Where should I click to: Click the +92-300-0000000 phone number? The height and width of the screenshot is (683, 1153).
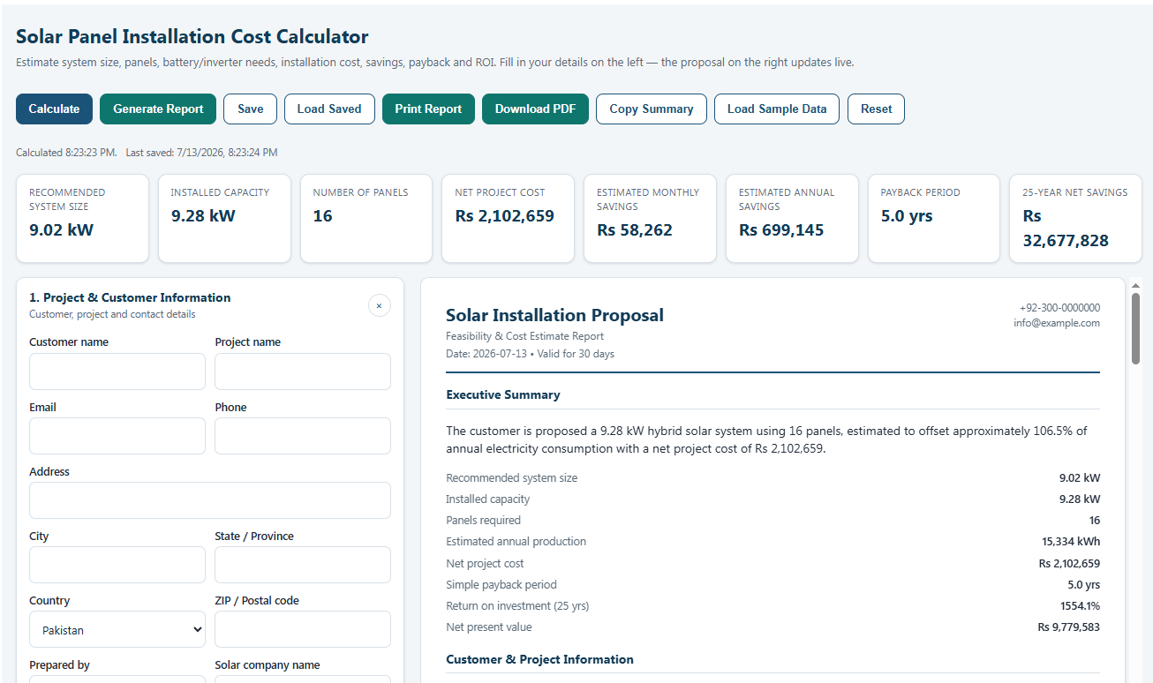[1059, 308]
